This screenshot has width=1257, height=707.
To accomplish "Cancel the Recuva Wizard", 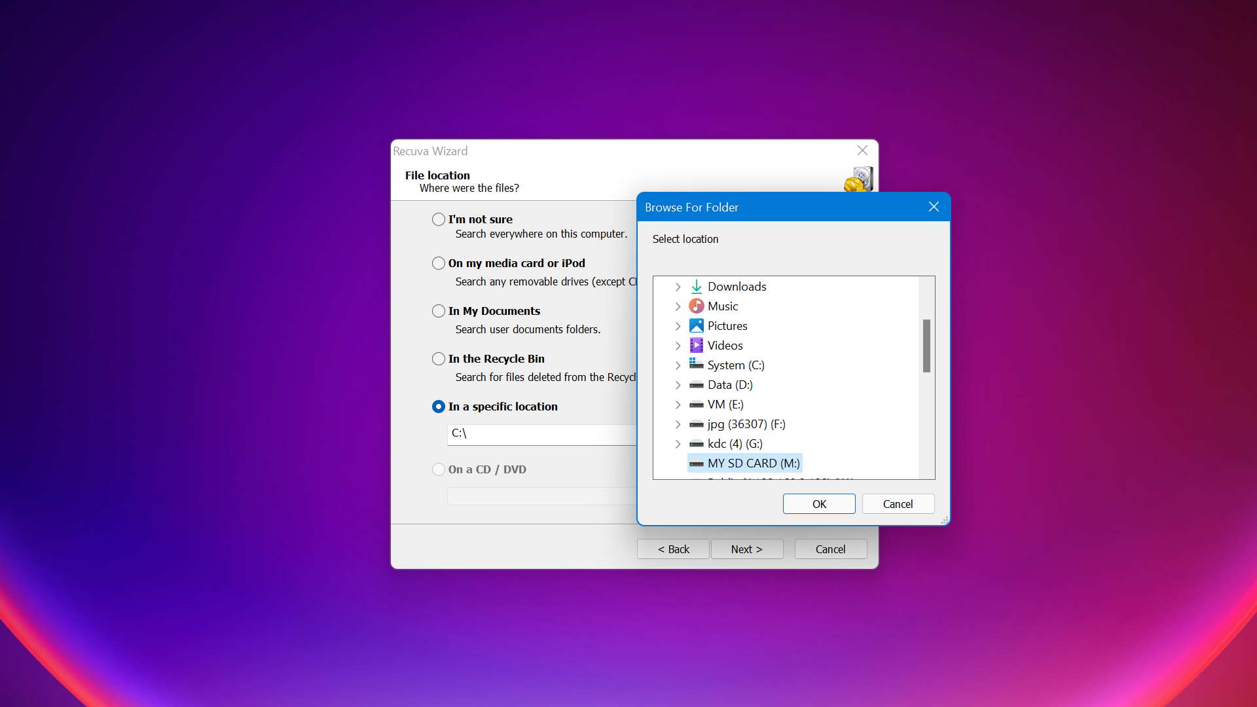I will coord(831,549).
